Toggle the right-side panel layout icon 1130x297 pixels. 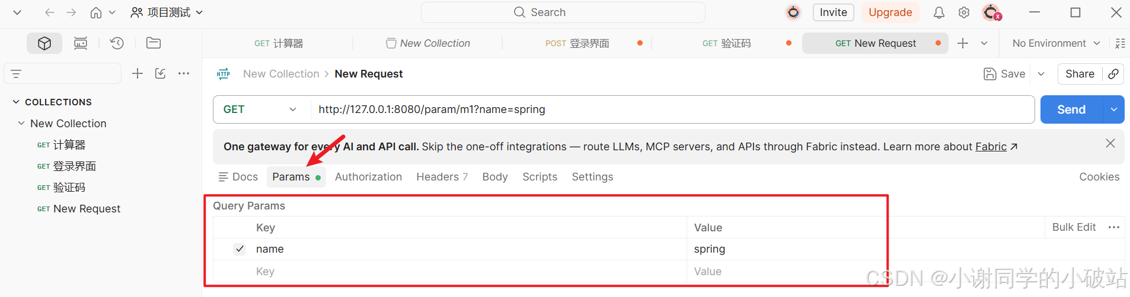coord(1120,43)
